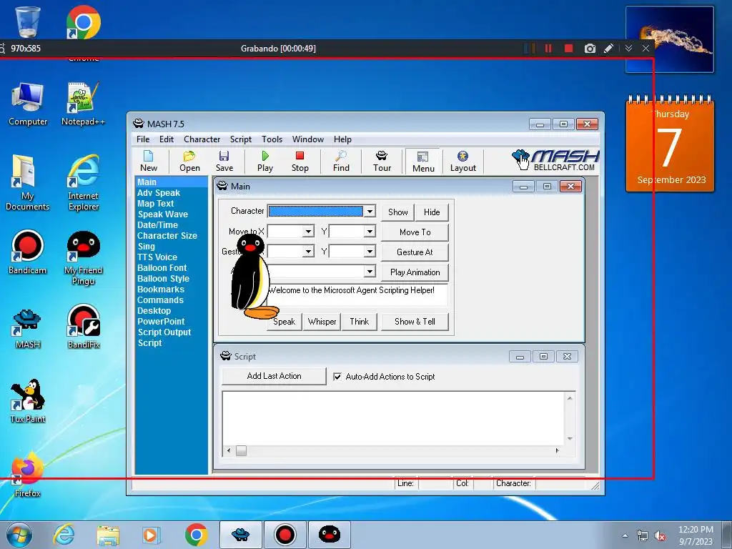Open Find with the magnifier icon
732x549 pixels.
(341, 162)
